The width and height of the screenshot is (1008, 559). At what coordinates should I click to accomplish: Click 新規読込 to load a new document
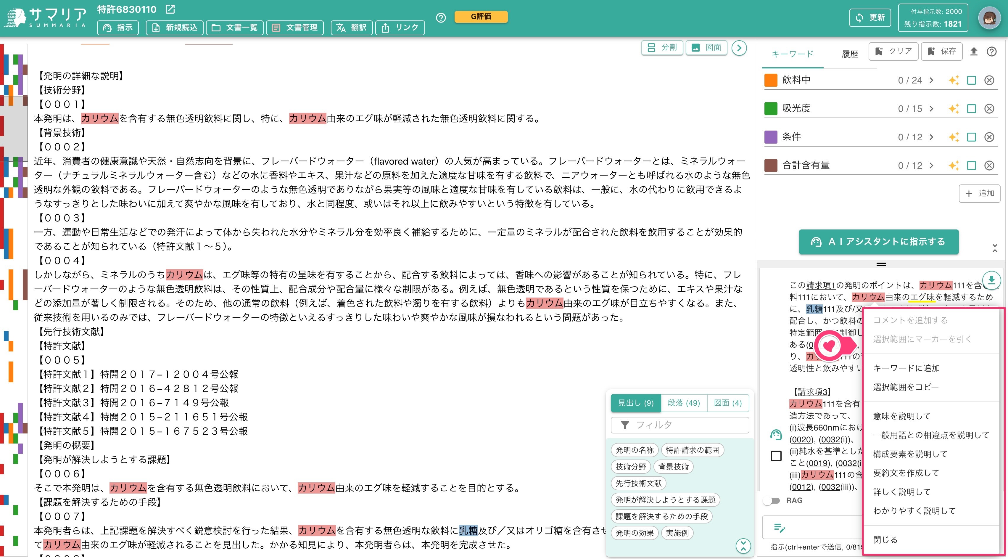175,28
